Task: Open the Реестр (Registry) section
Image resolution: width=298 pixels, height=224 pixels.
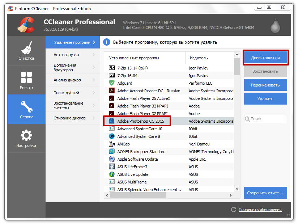Action: pyautogui.click(x=26, y=80)
